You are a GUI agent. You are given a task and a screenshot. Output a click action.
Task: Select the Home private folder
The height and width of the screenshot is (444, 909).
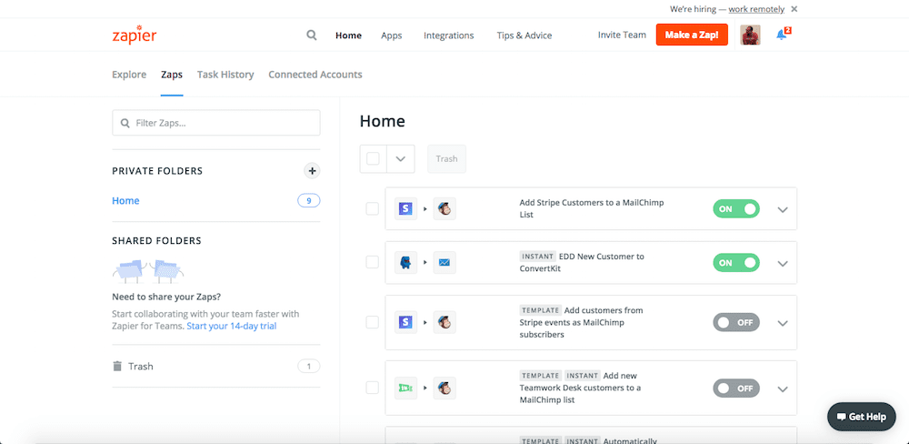pos(125,201)
